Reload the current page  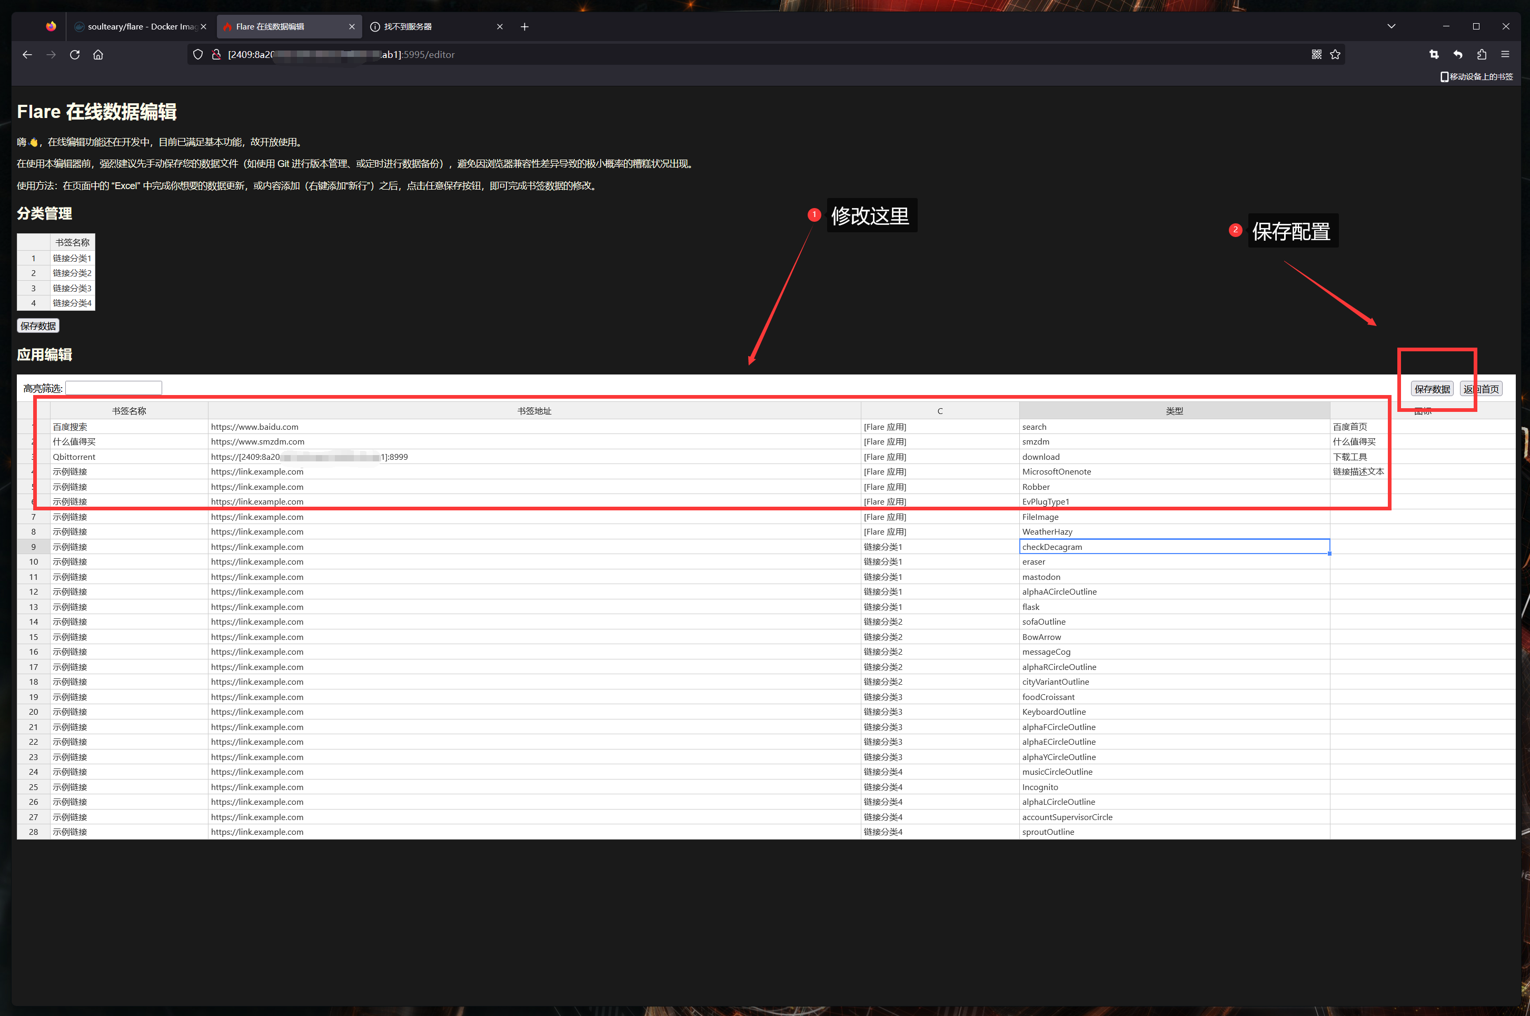click(x=74, y=54)
